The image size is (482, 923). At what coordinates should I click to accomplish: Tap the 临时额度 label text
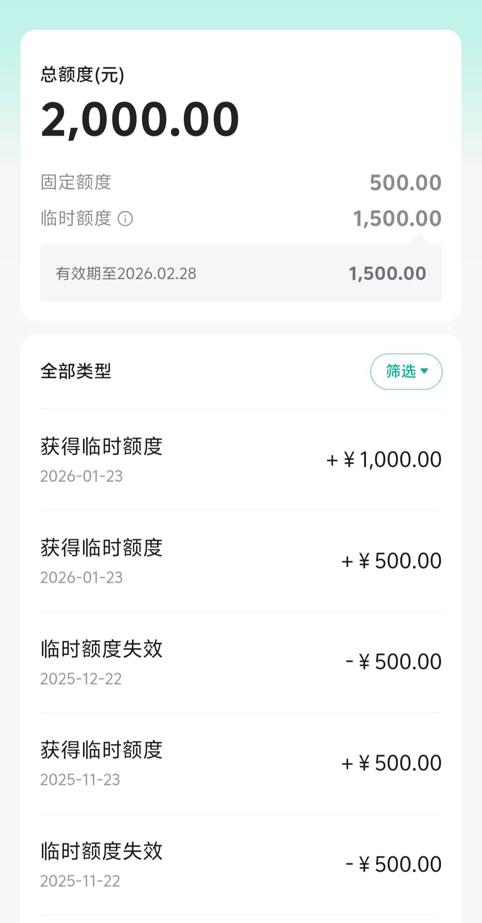76,219
